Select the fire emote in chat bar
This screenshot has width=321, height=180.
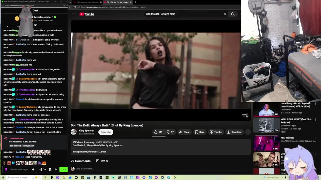click(44, 163)
